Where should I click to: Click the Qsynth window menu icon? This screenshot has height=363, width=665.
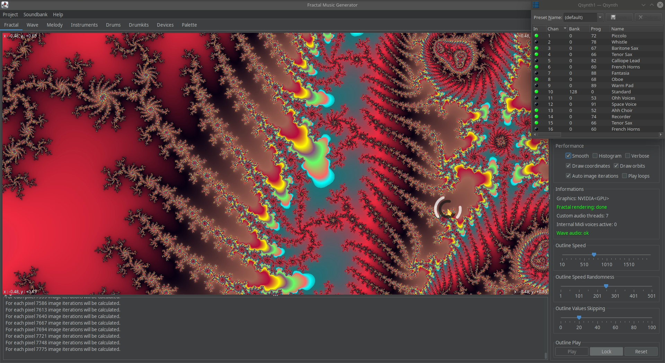pos(536,5)
